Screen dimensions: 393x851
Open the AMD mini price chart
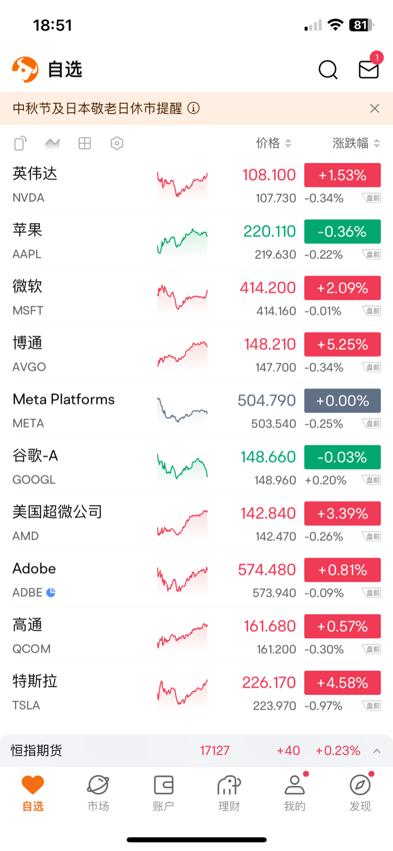click(x=182, y=523)
